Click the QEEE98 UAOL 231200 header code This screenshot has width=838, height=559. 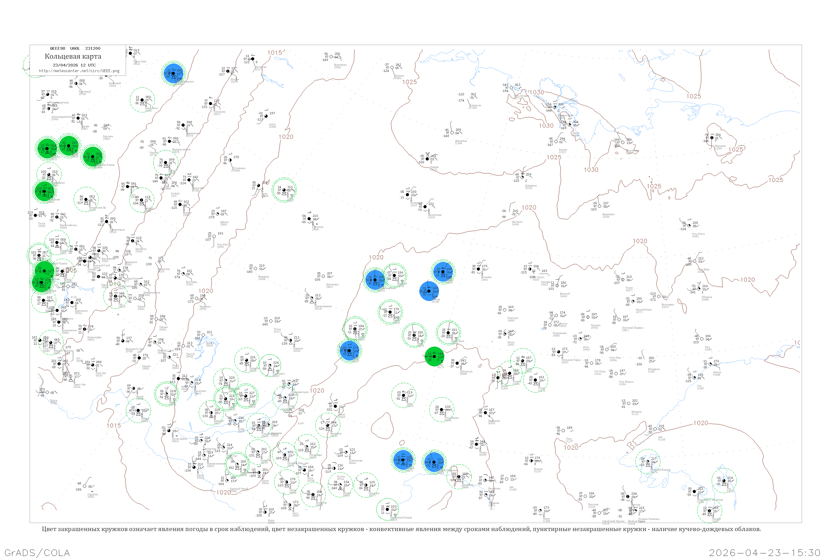[75, 48]
